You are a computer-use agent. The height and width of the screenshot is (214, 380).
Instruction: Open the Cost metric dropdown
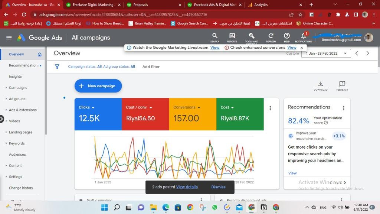point(232,107)
